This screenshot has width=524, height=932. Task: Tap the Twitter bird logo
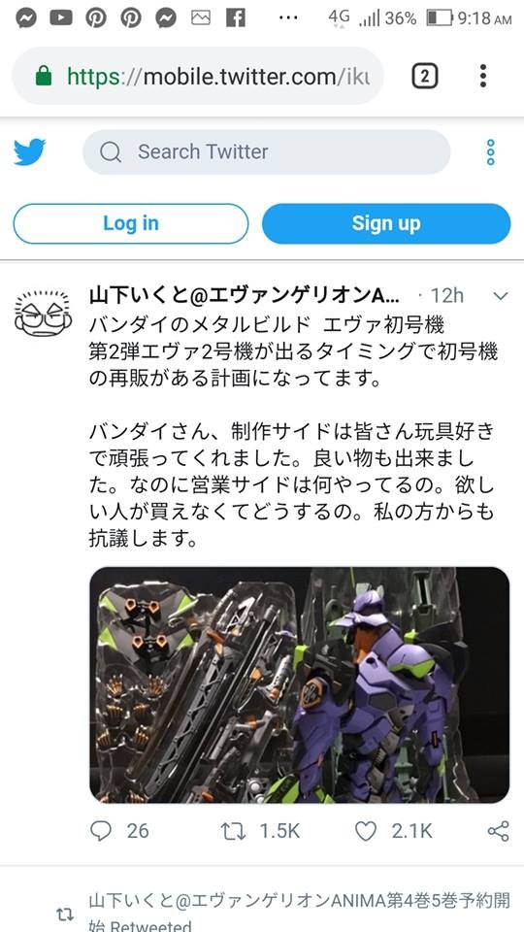click(x=30, y=152)
